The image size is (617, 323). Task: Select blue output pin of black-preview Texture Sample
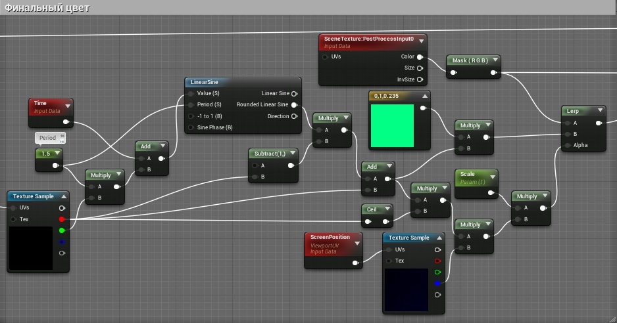[62, 242]
